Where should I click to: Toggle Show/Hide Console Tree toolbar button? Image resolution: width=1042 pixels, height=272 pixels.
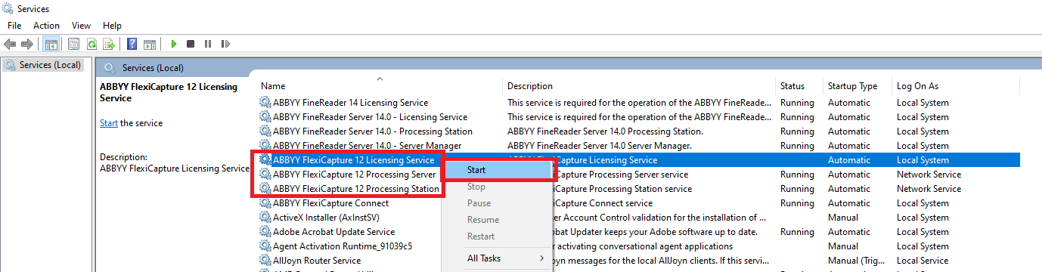51,45
